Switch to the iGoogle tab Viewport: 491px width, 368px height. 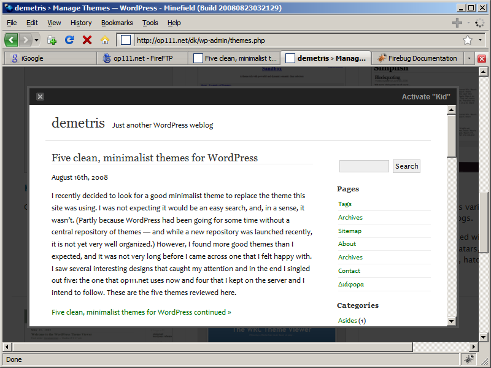click(50, 58)
